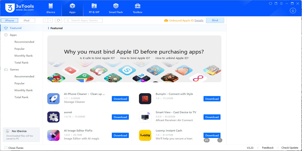Viewport: 302px width, 151px height.
Task: Switch to the iPad tab
Action: point(26,20)
